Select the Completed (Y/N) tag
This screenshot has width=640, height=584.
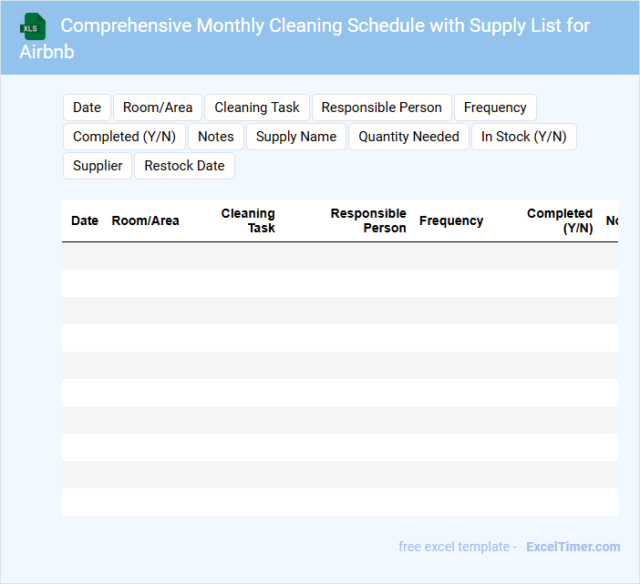124,137
